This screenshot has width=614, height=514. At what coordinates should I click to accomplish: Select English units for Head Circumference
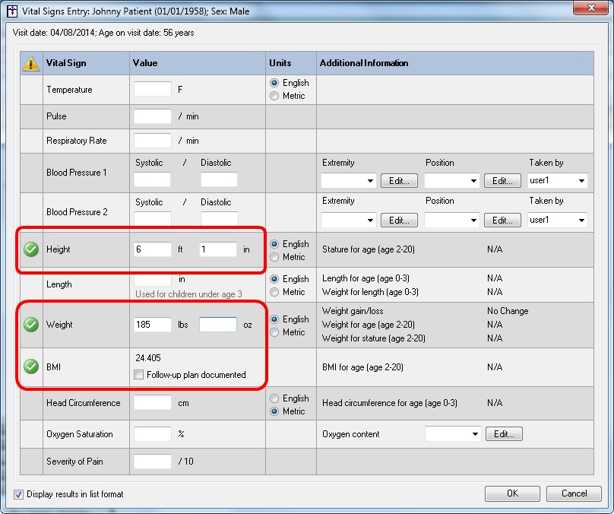click(x=274, y=398)
